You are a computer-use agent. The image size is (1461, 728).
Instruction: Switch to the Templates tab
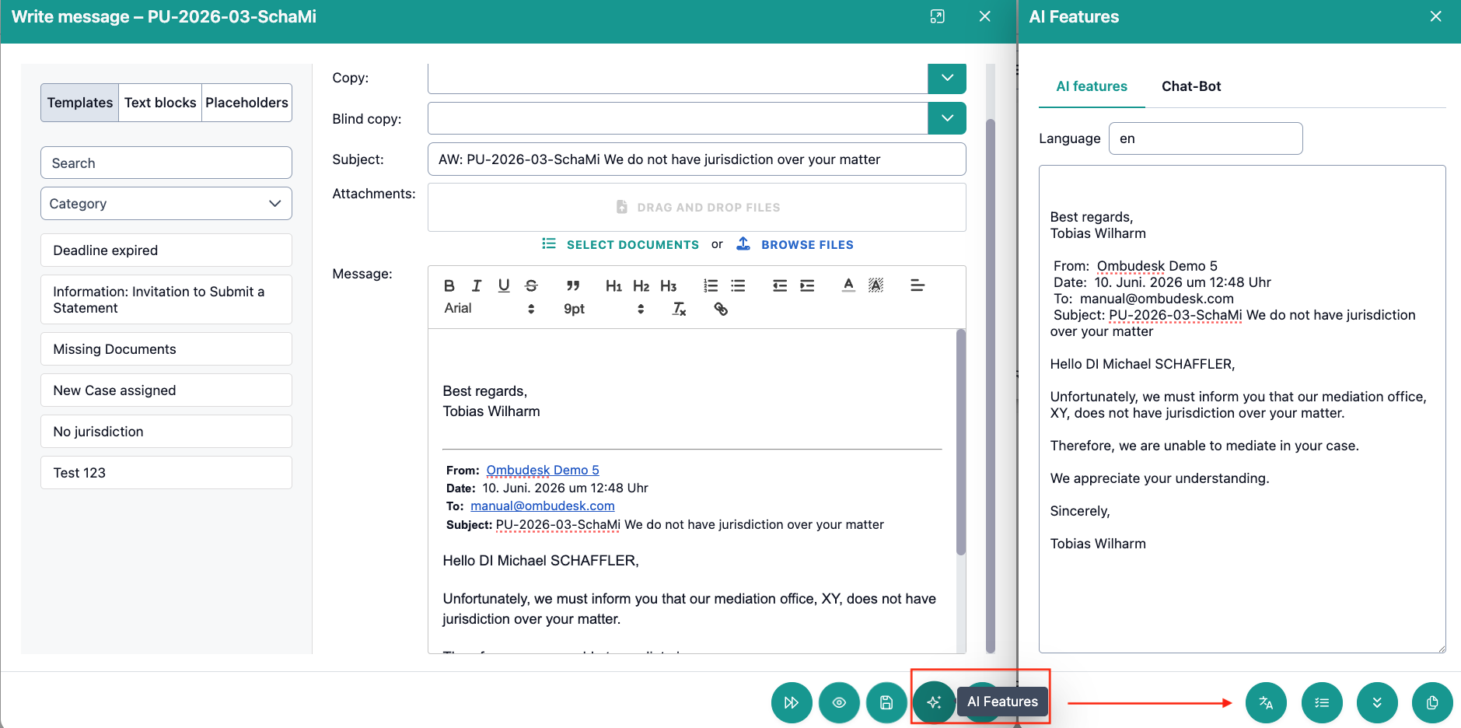[79, 103]
